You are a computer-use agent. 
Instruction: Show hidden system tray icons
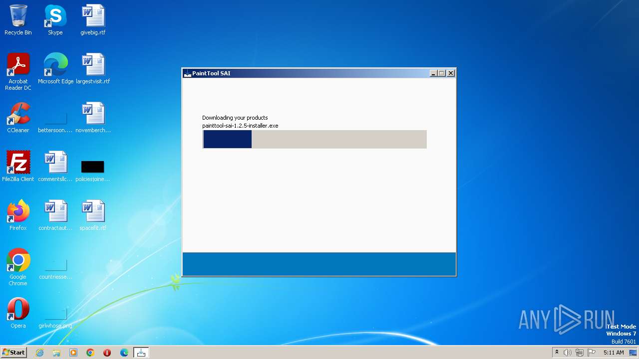[557, 353]
